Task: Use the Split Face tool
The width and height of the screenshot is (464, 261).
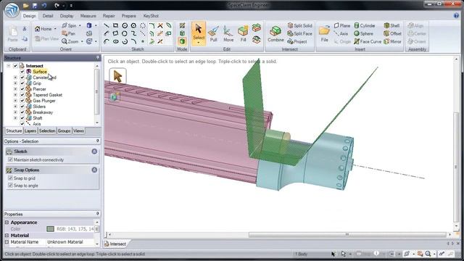Action: point(299,34)
